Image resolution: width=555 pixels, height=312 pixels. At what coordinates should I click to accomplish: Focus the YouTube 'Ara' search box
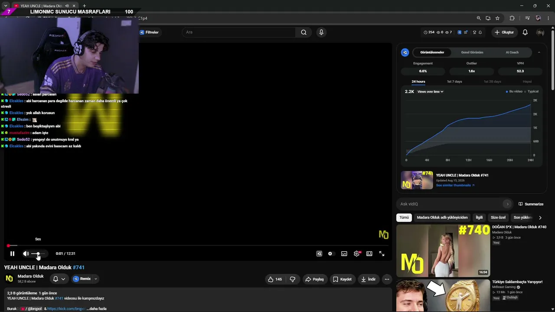238,32
